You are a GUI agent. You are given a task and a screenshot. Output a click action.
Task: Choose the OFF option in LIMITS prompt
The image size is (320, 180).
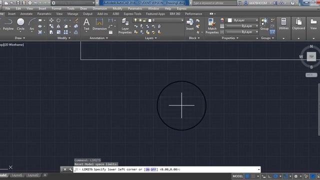click(x=153, y=169)
